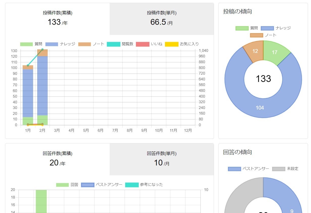
Task: Click the 133 /年 value
Action: click(x=58, y=22)
